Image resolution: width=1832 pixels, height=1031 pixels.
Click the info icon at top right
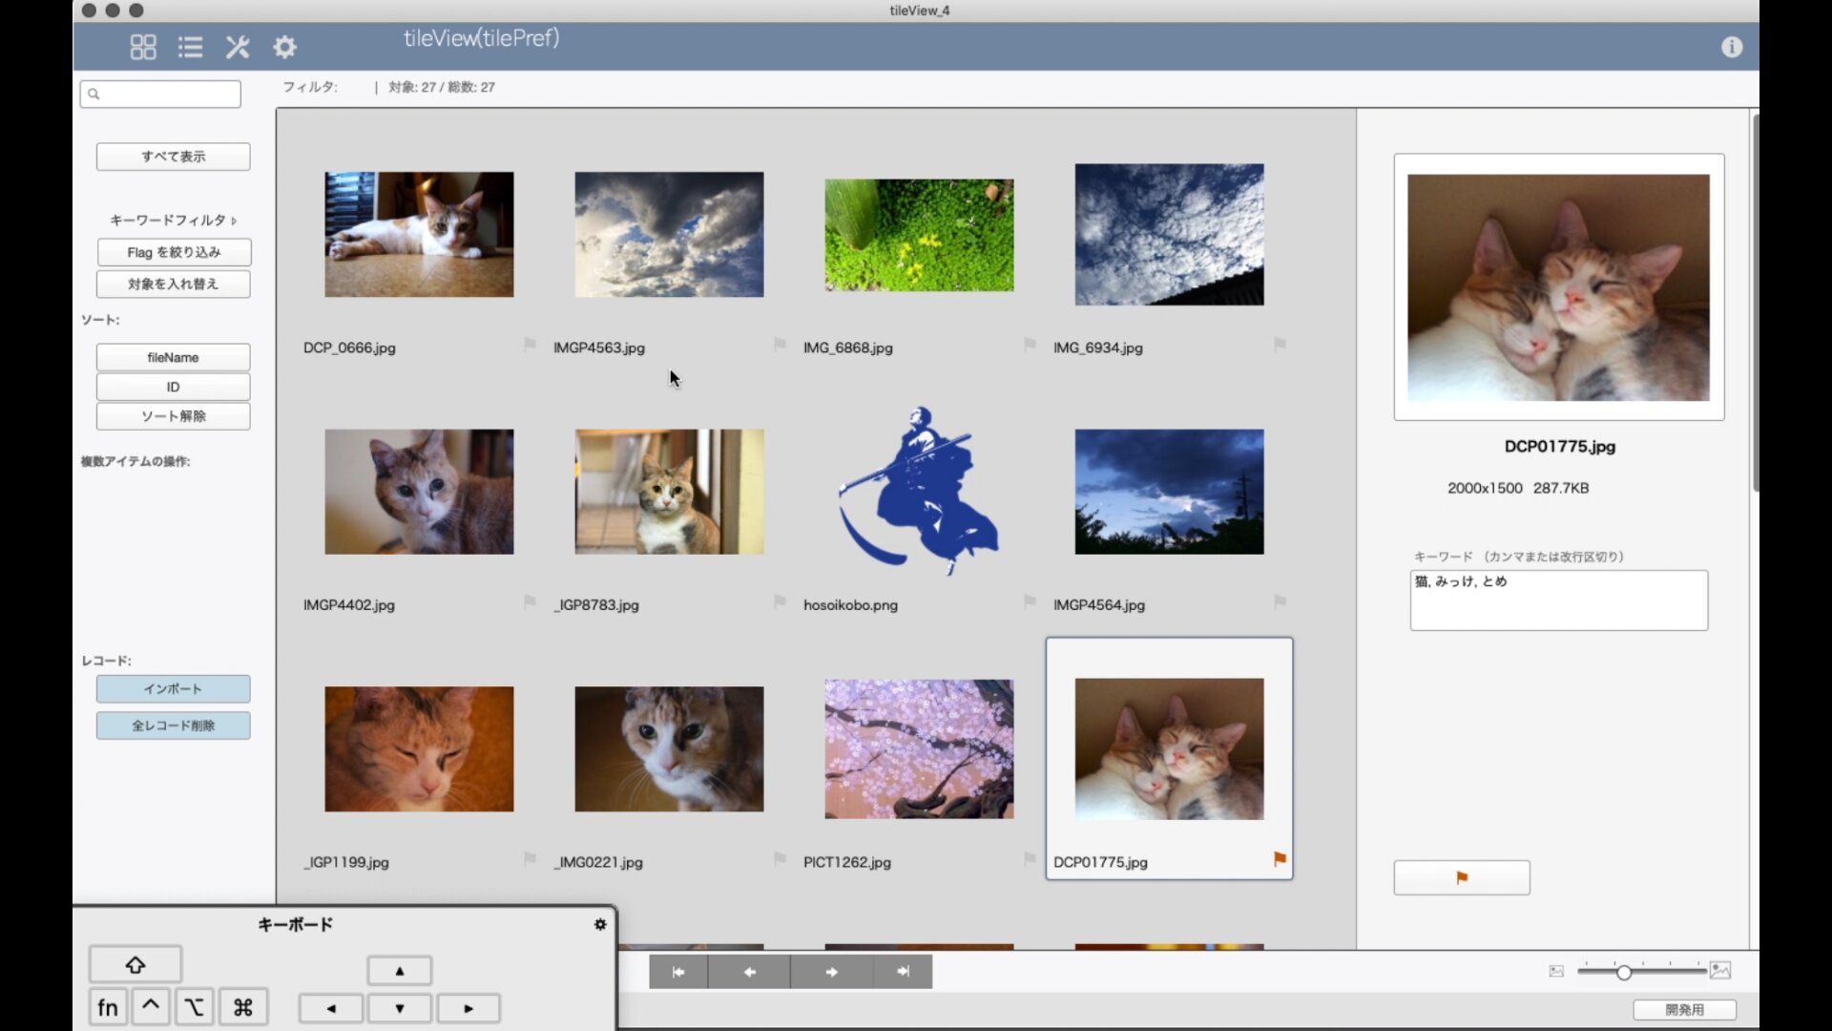1733,47
